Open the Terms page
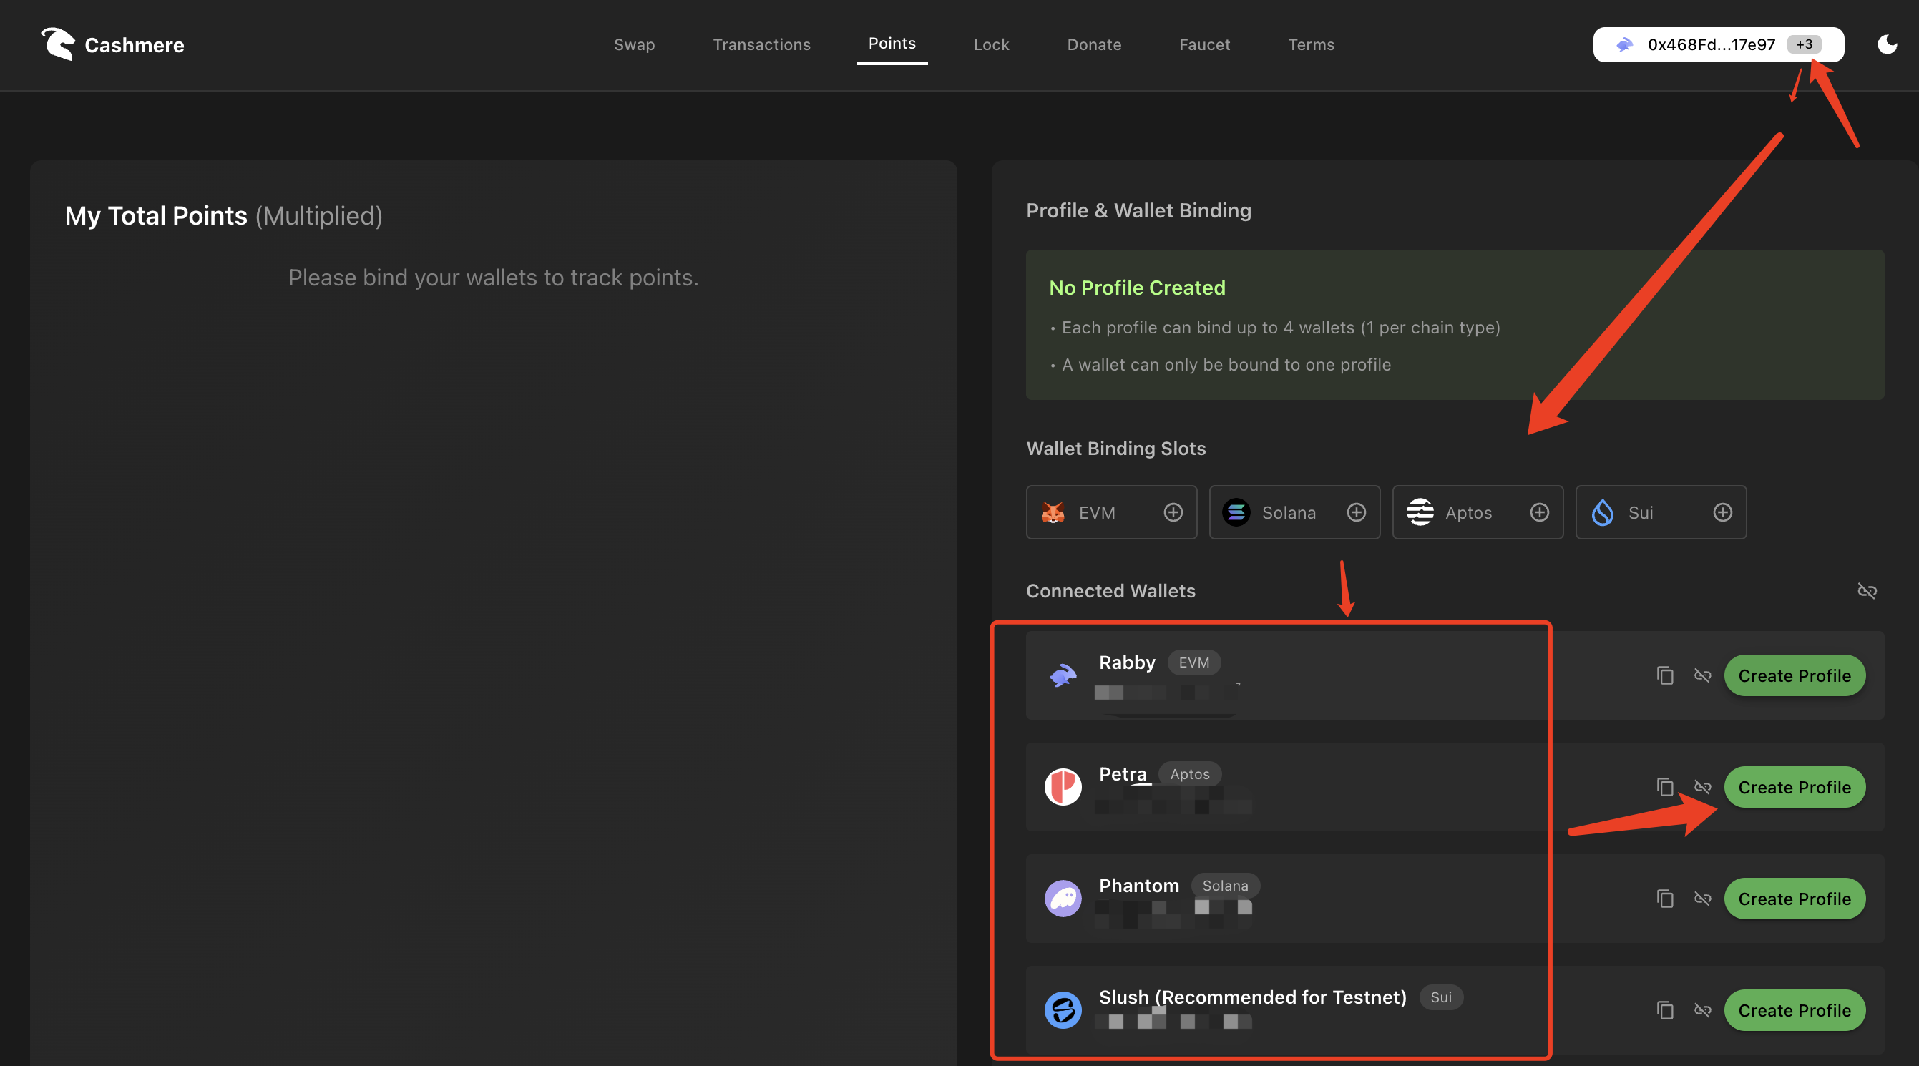The height and width of the screenshot is (1066, 1919). pos(1310,44)
